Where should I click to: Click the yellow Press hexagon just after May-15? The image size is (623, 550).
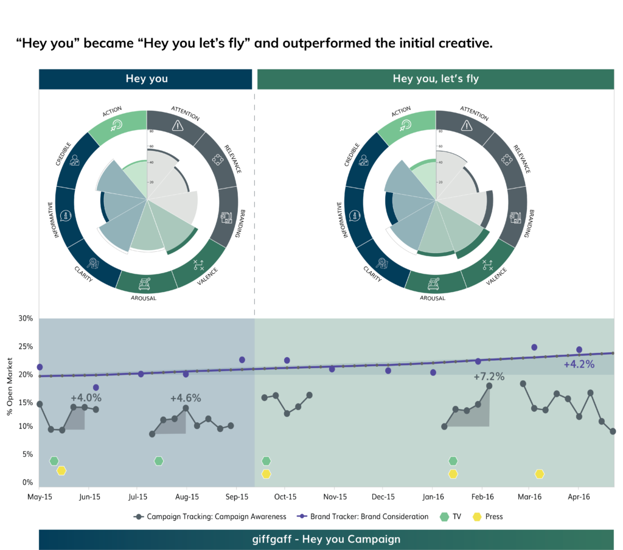(x=61, y=471)
